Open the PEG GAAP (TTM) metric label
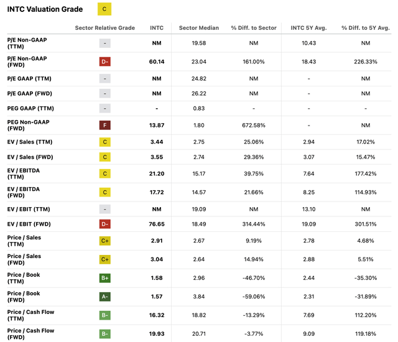 pyautogui.click(x=31, y=109)
